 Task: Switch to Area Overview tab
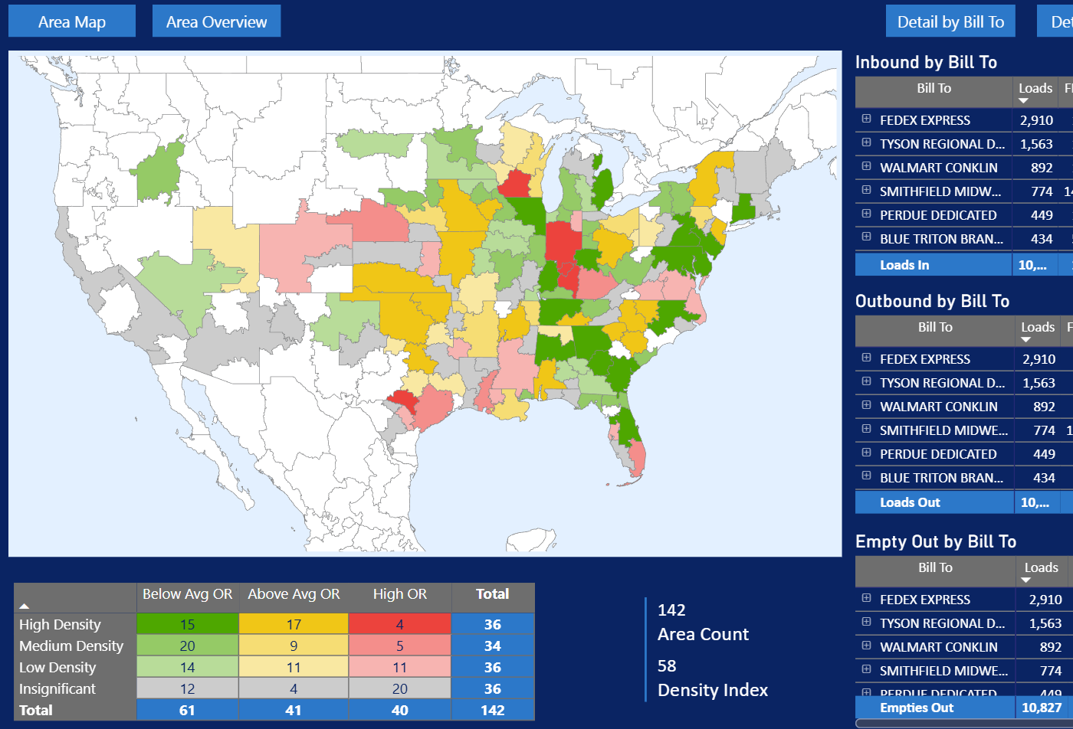(216, 21)
